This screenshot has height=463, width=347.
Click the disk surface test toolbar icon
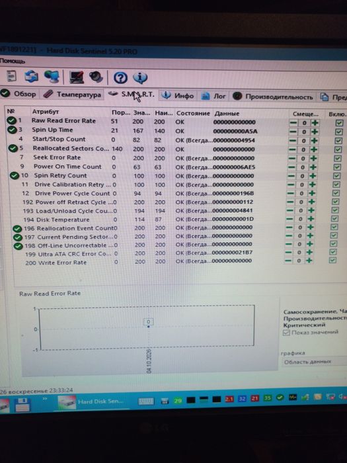click(x=77, y=77)
